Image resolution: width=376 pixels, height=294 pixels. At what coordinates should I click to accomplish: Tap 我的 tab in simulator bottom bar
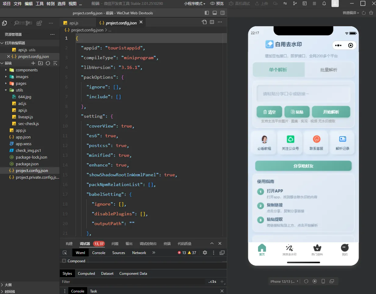click(x=345, y=250)
